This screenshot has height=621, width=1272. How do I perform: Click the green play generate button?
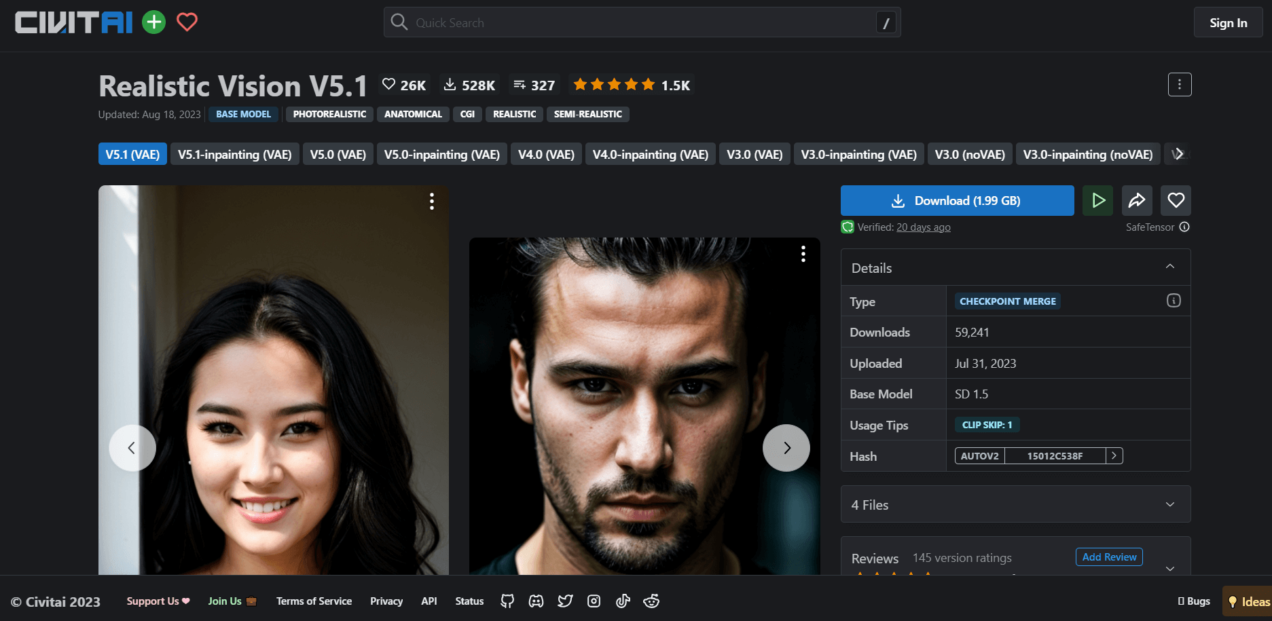(x=1097, y=201)
